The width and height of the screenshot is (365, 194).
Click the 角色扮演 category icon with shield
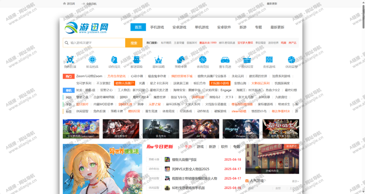70,60
